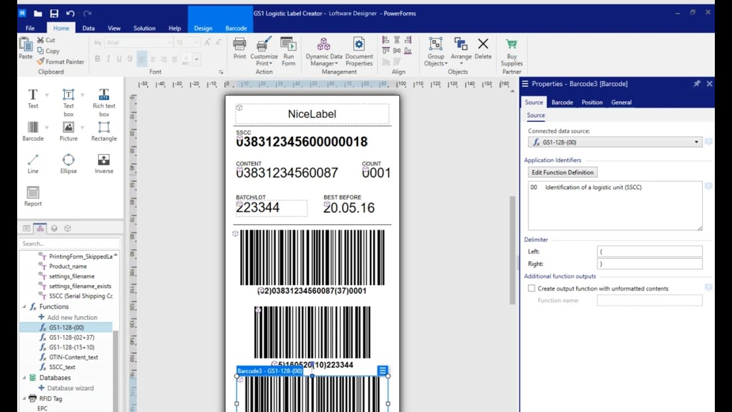Click the Right delimiter input field
Viewport: 732px width, 412px height.
pos(650,264)
